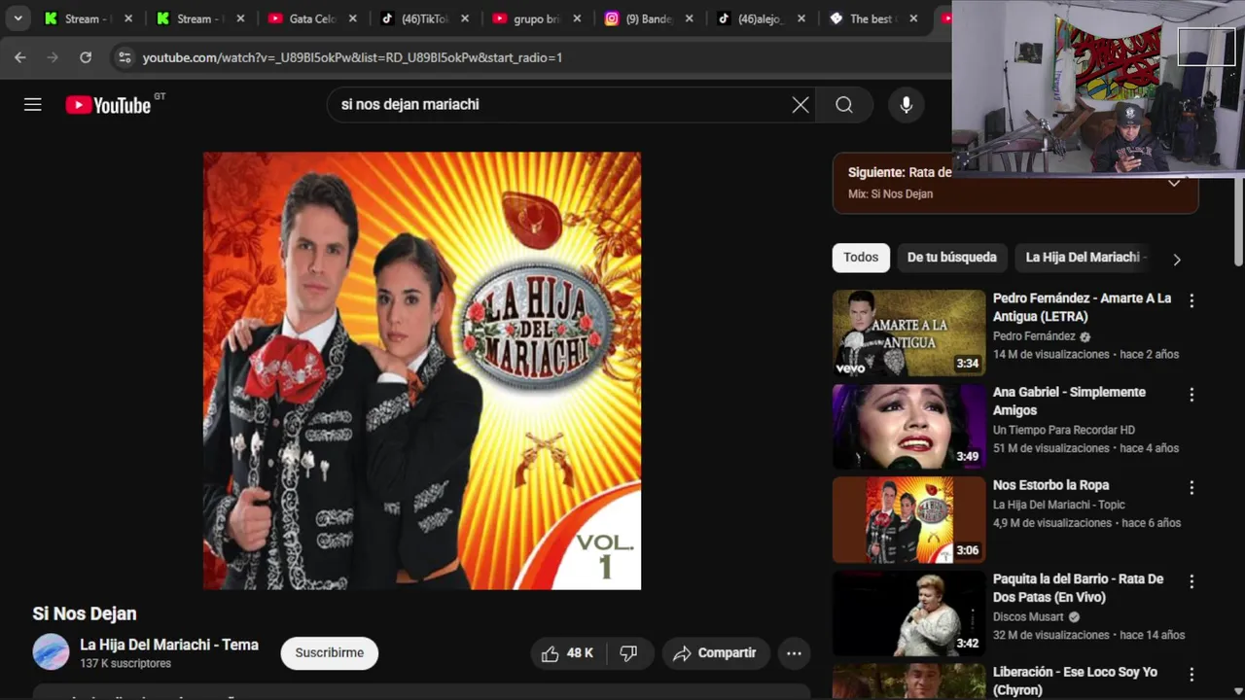Open La Hija Del Mariachi - Topic channel
The height and width of the screenshot is (700, 1245).
point(1059,505)
